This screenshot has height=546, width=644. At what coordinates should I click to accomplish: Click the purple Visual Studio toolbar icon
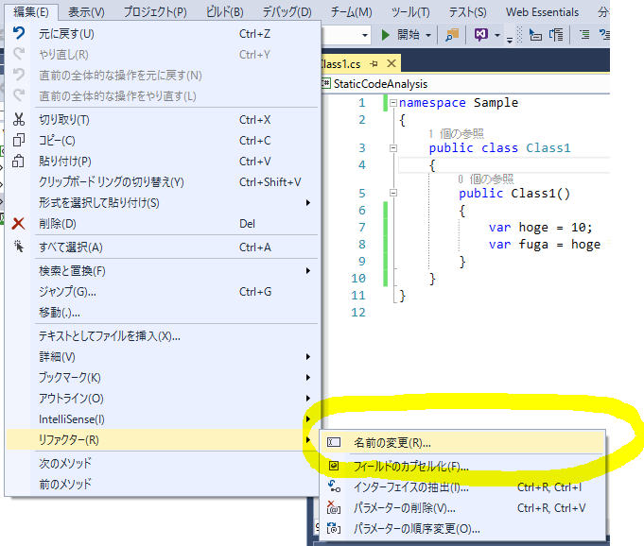[481, 34]
